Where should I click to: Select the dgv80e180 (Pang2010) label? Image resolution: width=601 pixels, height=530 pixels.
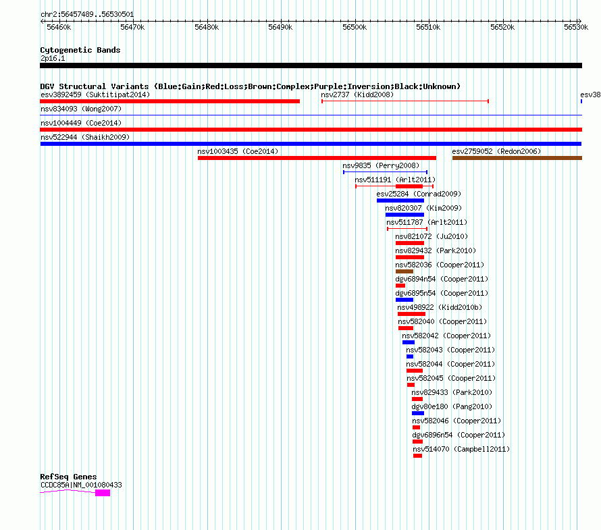click(x=452, y=406)
